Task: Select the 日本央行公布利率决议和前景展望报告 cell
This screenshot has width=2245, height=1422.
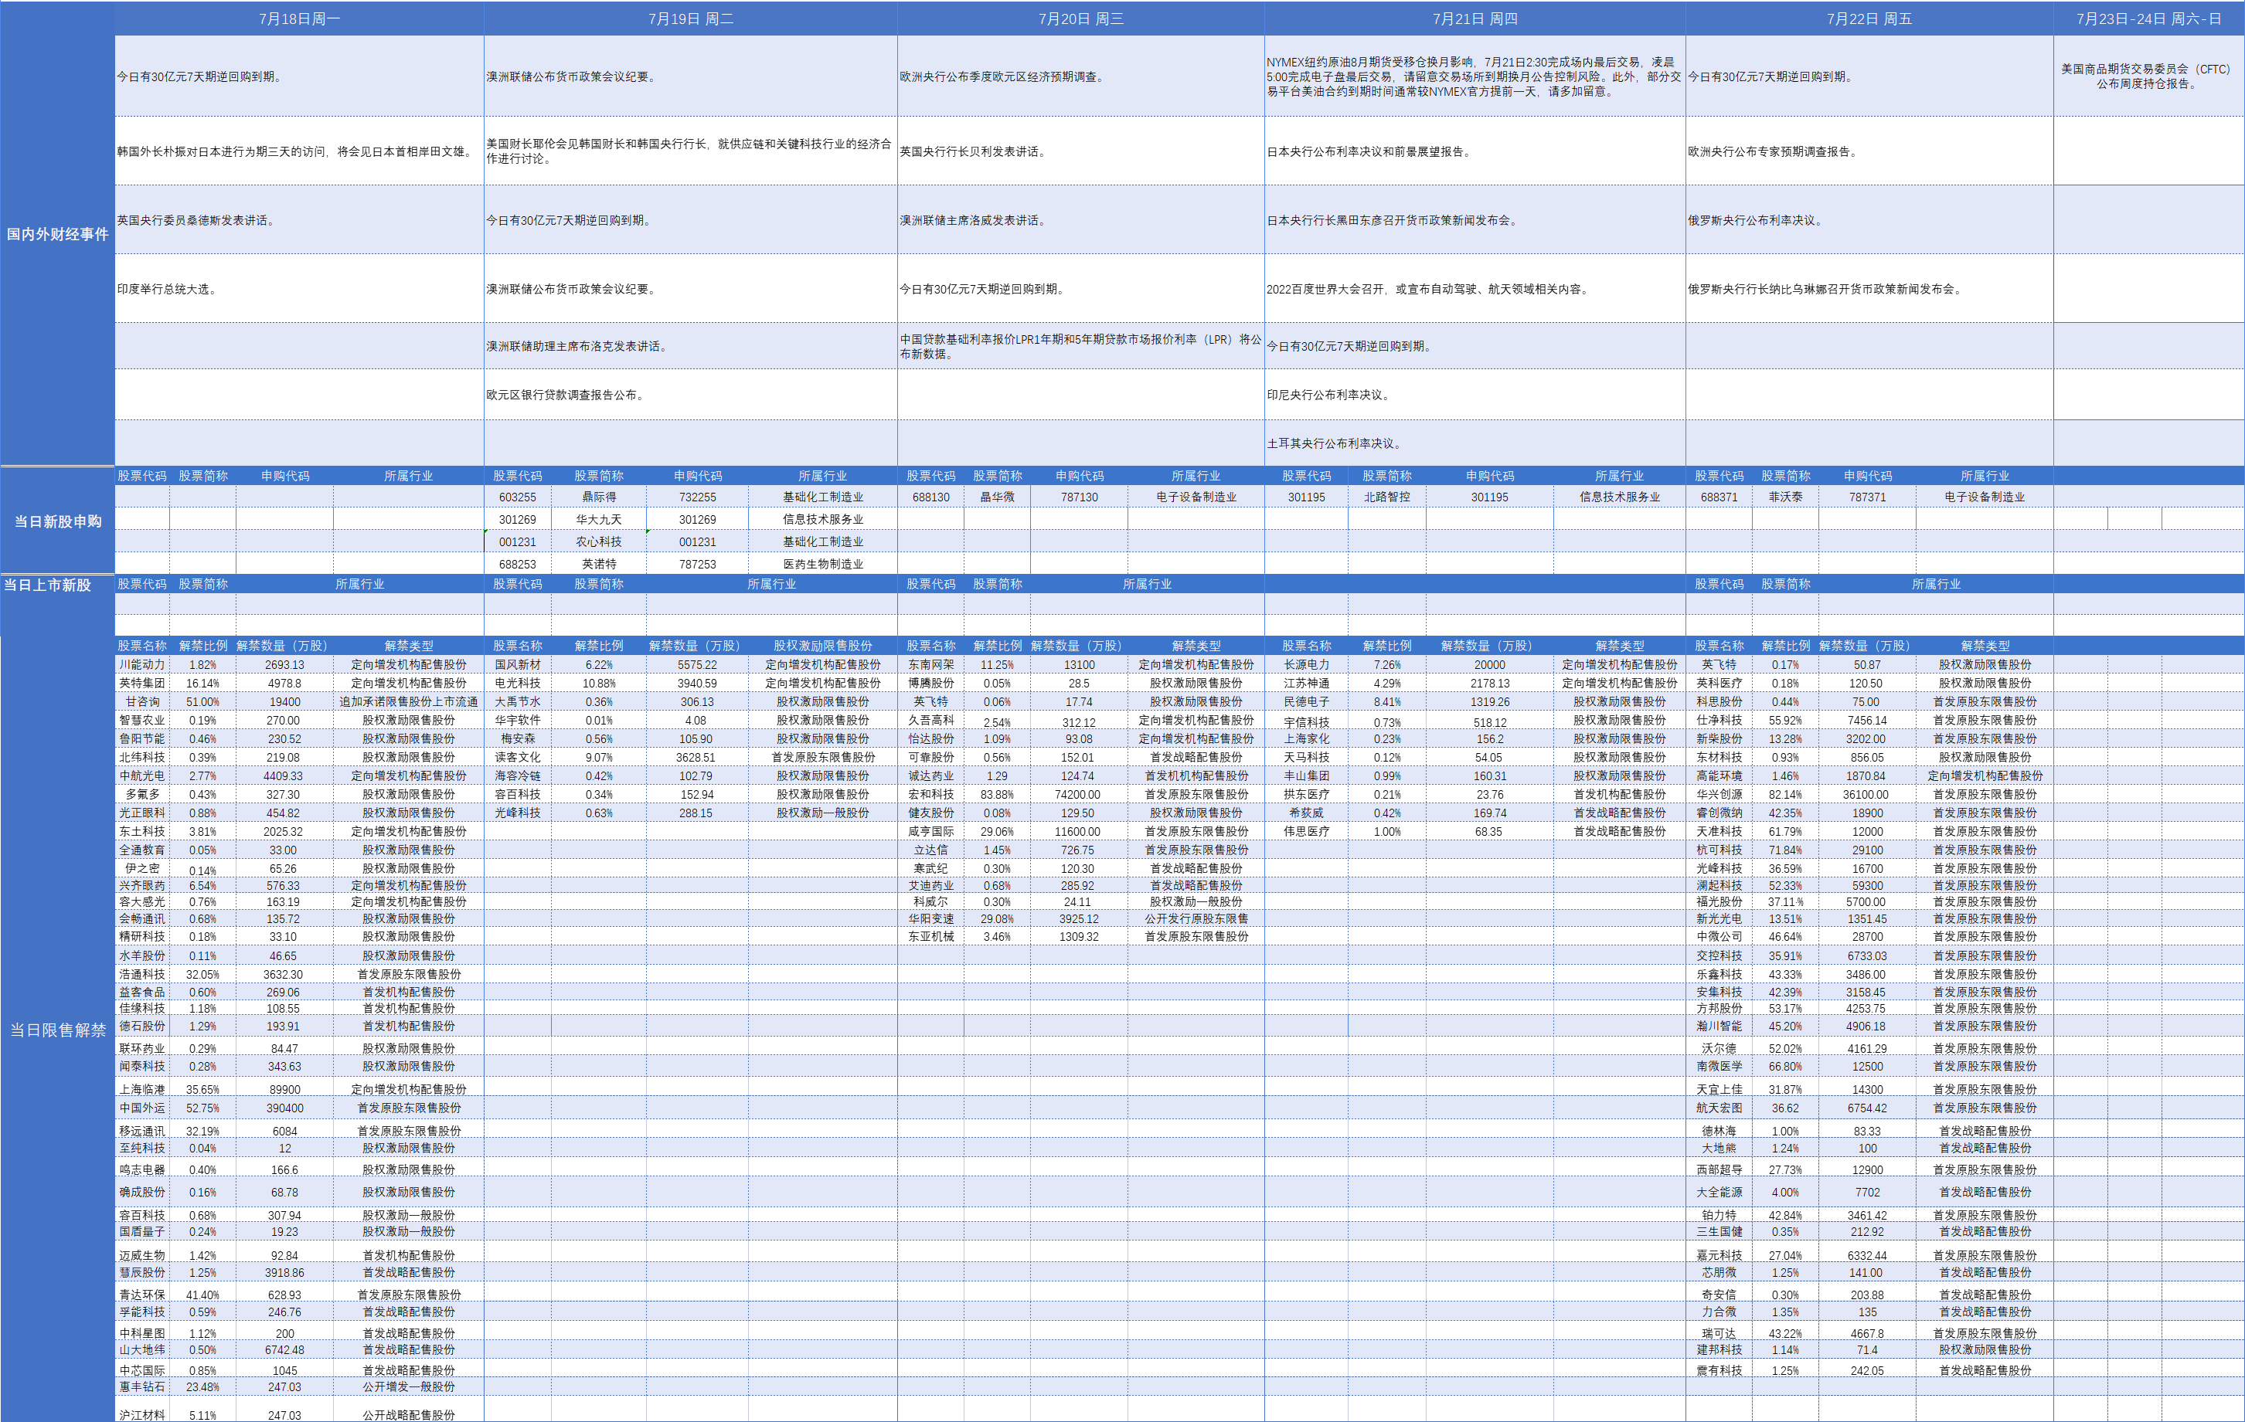Action: point(1475,151)
